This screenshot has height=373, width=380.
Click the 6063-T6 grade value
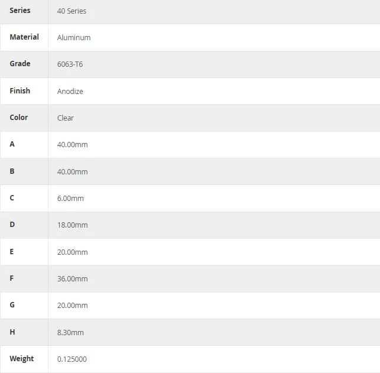(70, 64)
